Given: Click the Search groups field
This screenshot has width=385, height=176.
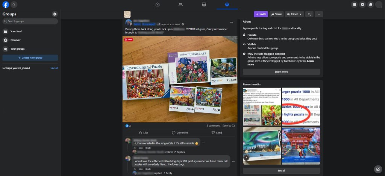Looking at the screenshot, I should tap(30, 21).
